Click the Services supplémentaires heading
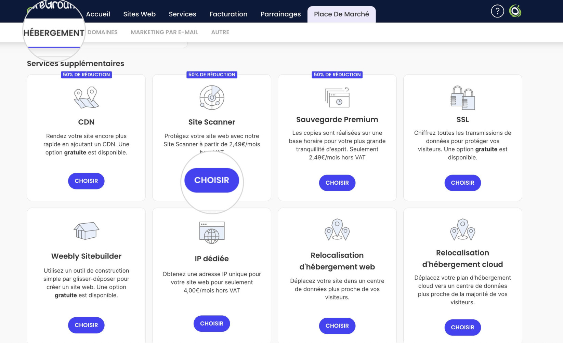Image resolution: width=563 pixels, height=343 pixels. click(76, 64)
